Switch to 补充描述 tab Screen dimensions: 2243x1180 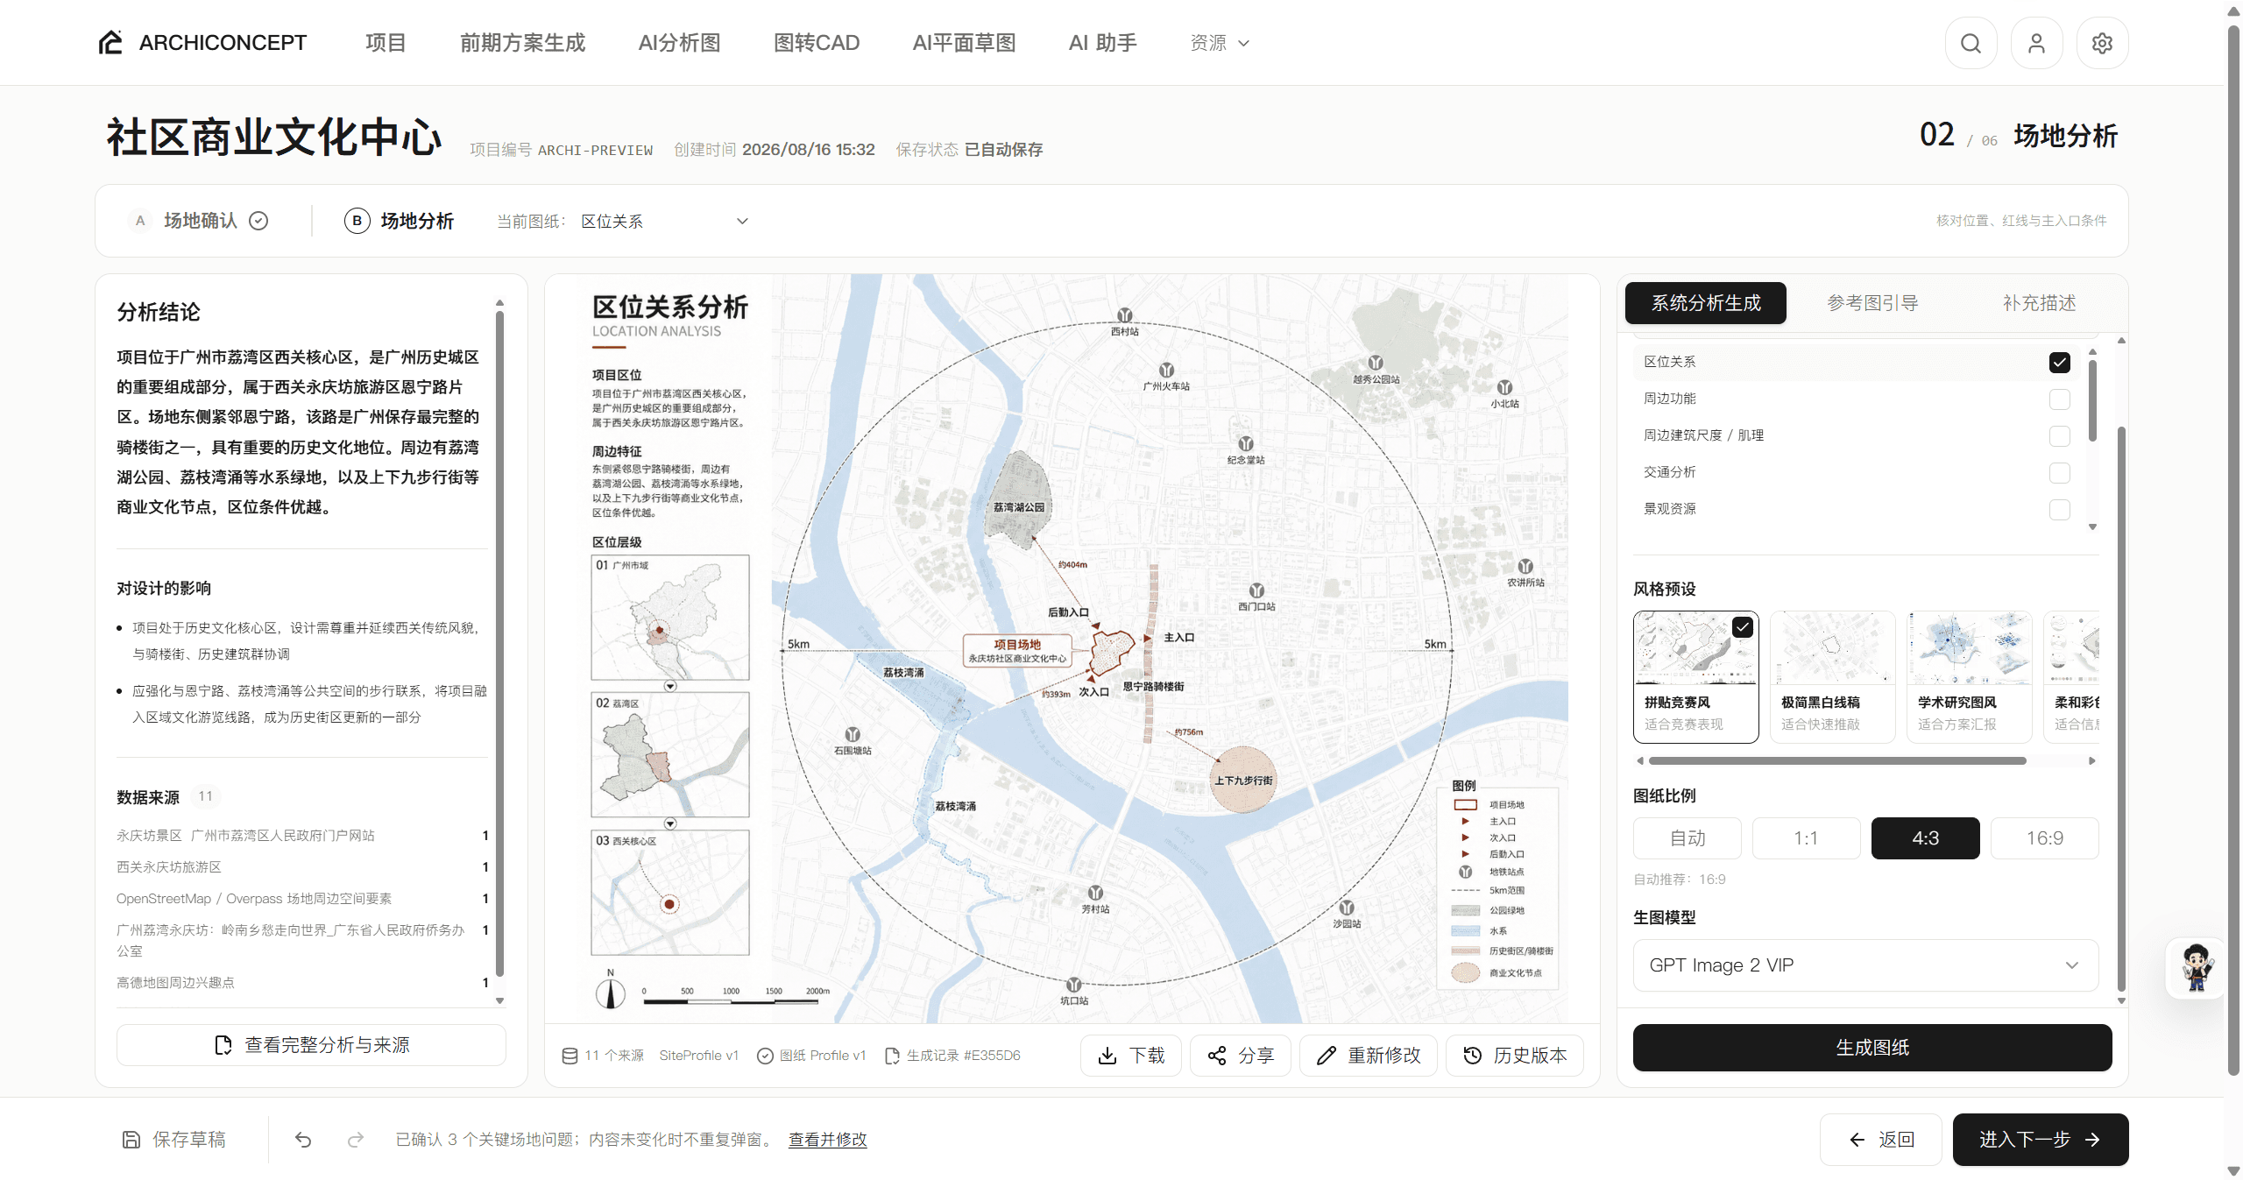click(x=2039, y=303)
